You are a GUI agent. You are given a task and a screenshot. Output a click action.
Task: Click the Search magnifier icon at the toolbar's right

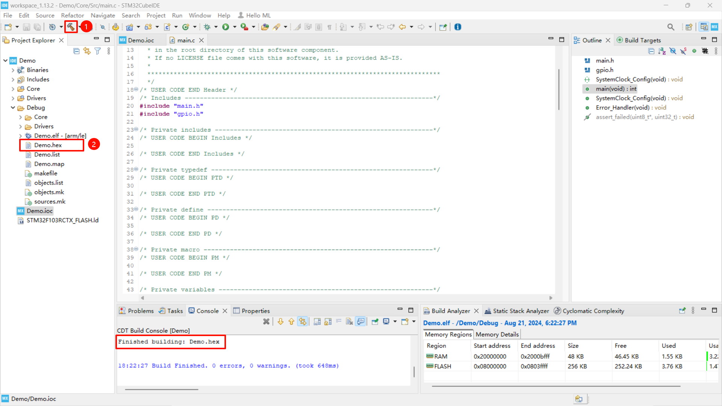click(x=671, y=27)
